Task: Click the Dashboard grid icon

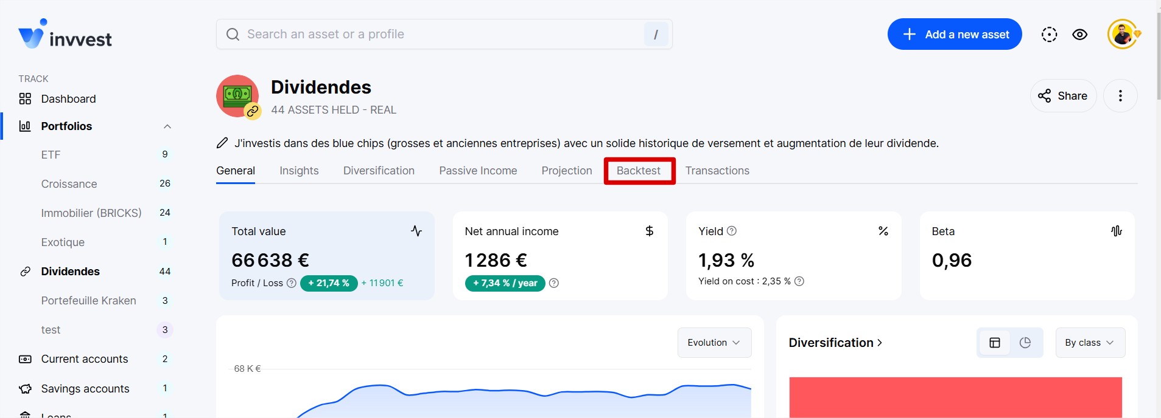Action: tap(25, 98)
